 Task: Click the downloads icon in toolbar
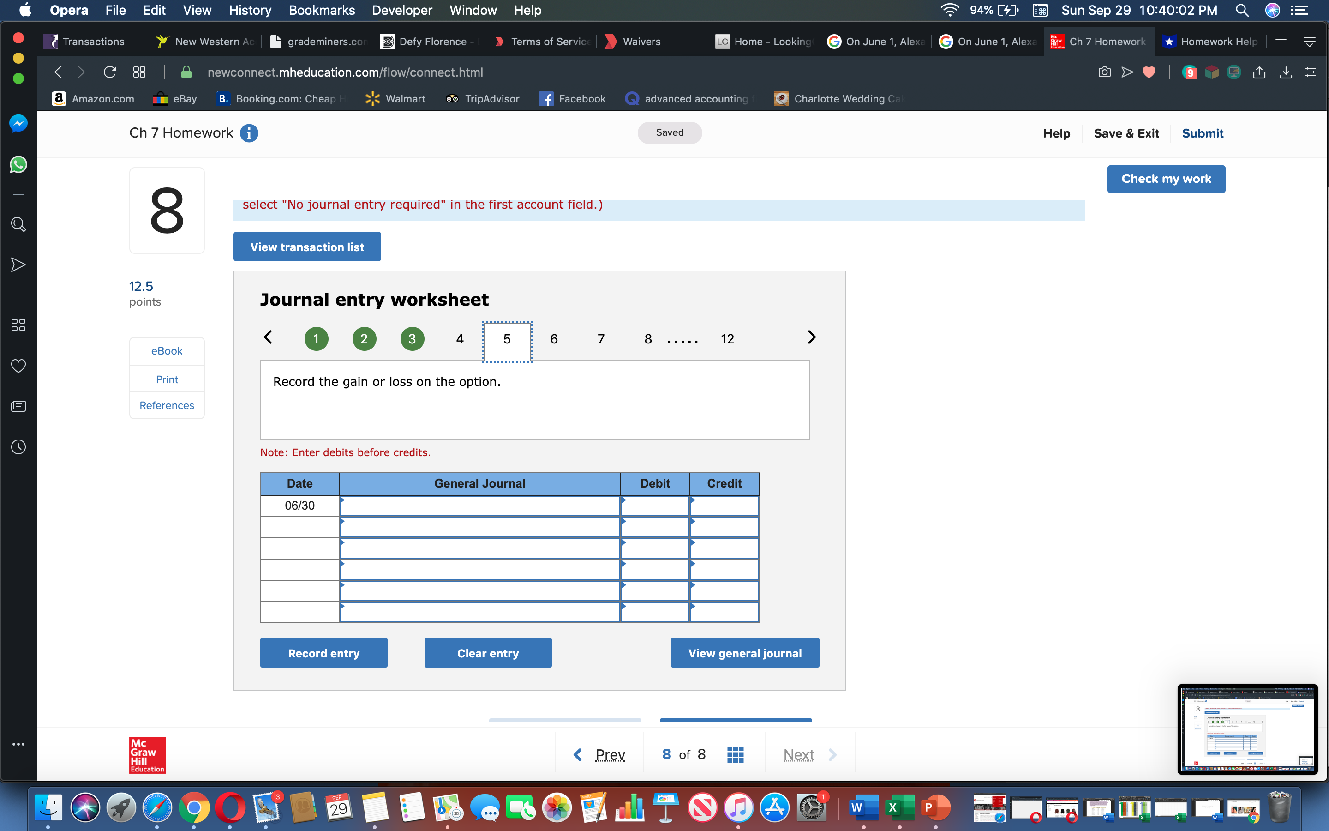(1286, 72)
